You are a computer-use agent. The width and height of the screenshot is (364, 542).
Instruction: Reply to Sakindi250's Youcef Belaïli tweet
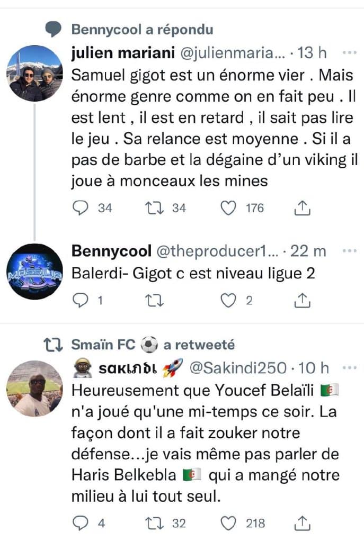click(x=80, y=523)
